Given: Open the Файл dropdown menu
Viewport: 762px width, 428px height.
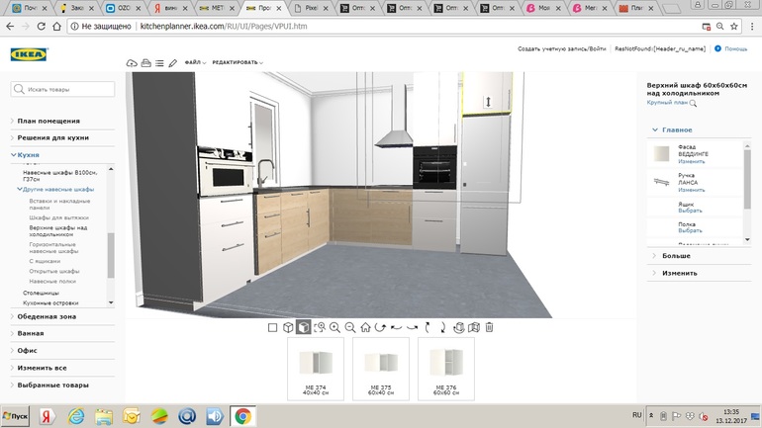Looking at the screenshot, I should [194, 63].
